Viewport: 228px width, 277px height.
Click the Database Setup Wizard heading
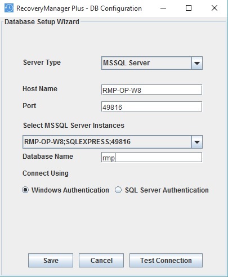click(x=42, y=22)
